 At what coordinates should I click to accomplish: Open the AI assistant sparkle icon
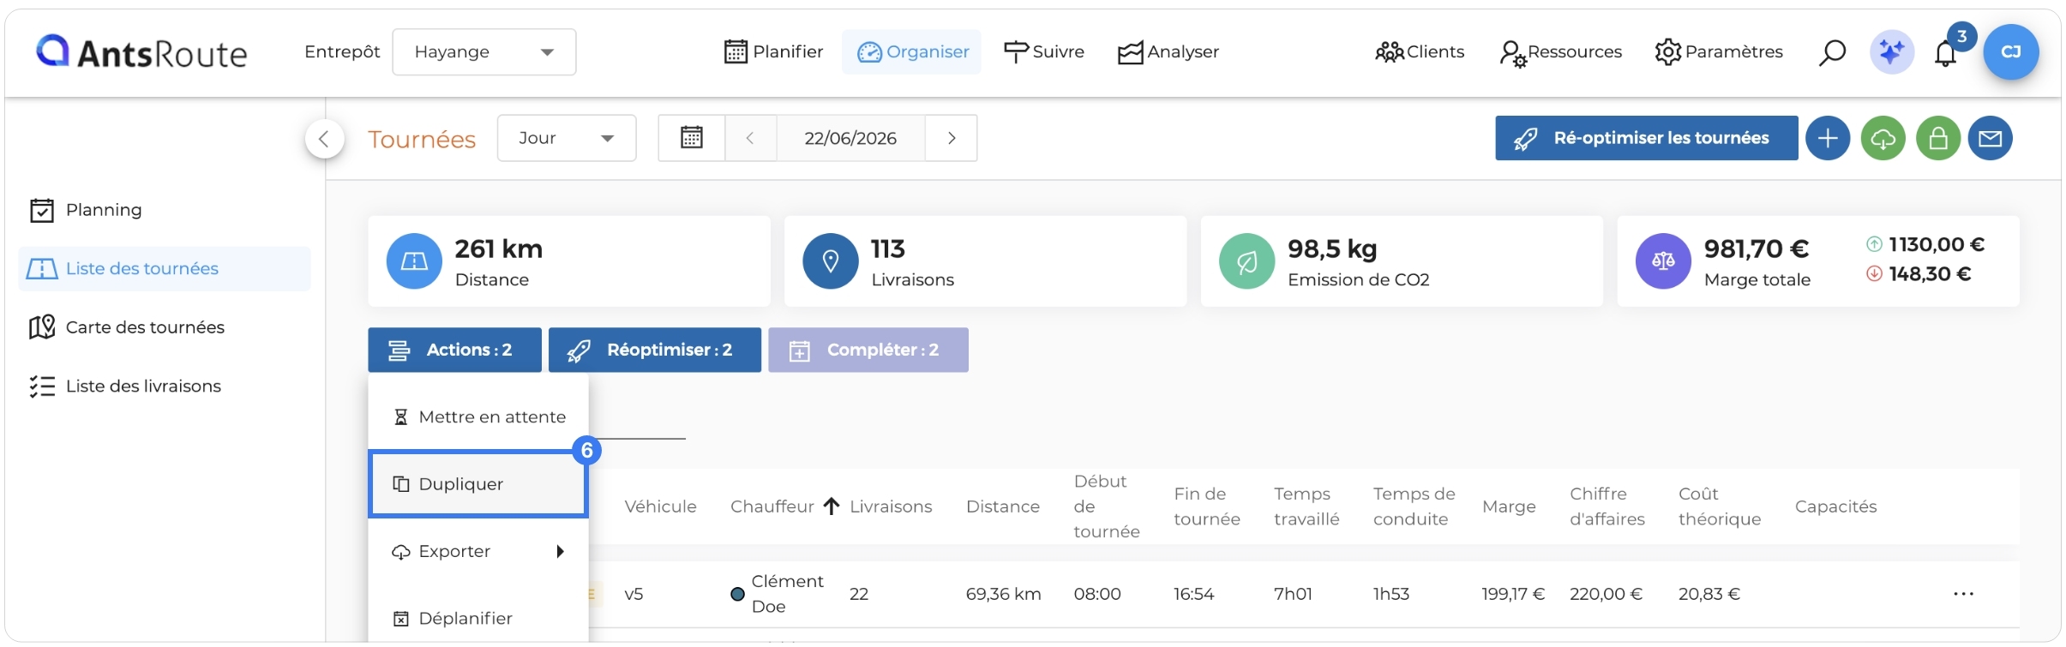[1892, 52]
